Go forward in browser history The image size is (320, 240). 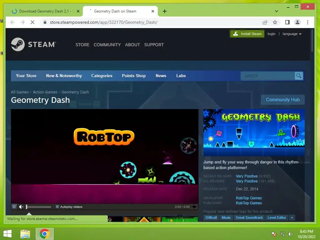pyautogui.click(x=22, y=22)
